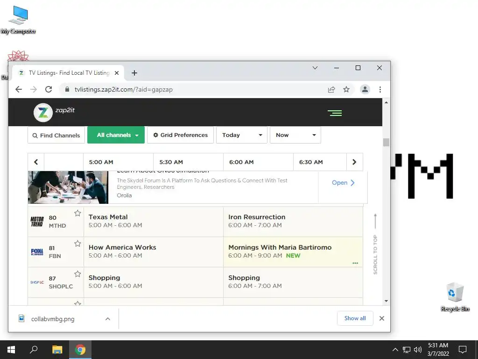Favorite channel 80 MTHD star
The width and height of the screenshot is (478, 359).
78,213
